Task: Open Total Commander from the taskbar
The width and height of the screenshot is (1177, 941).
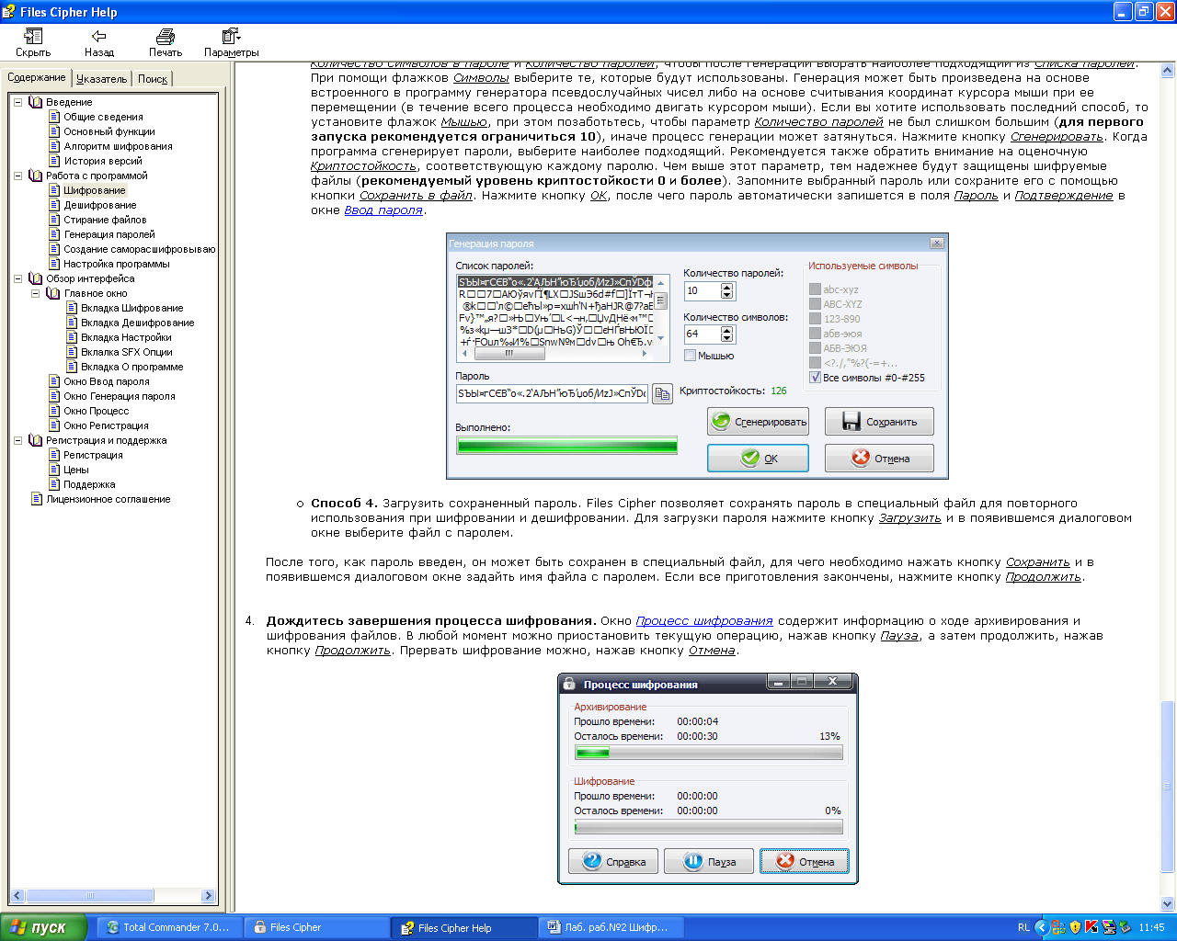Action: click(x=169, y=927)
